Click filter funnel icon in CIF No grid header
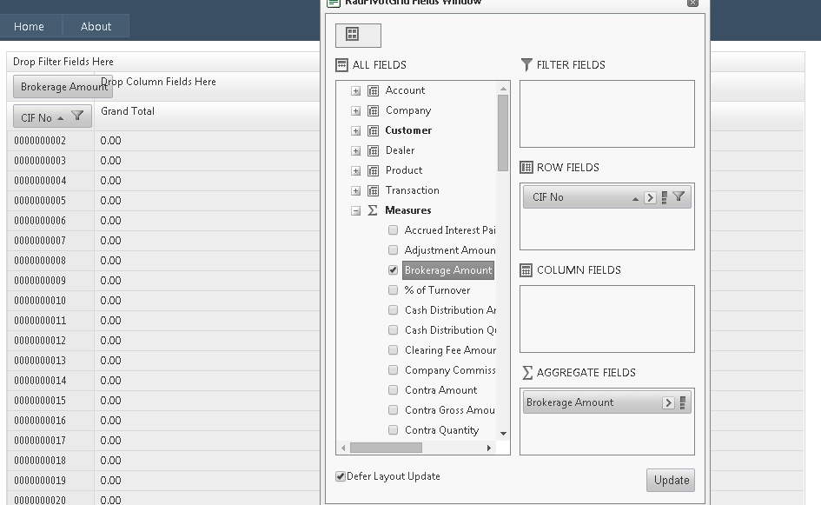 click(x=77, y=116)
